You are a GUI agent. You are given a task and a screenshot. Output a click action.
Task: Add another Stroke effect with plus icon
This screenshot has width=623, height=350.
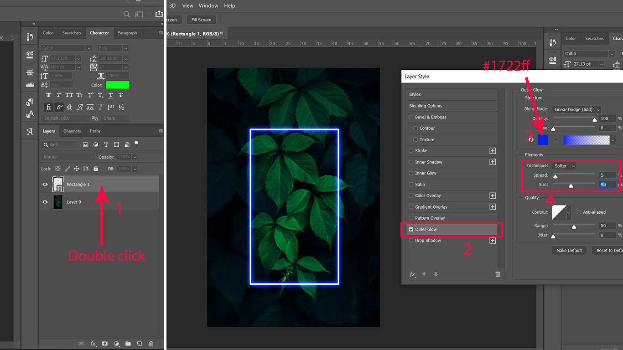(x=493, y=151)
